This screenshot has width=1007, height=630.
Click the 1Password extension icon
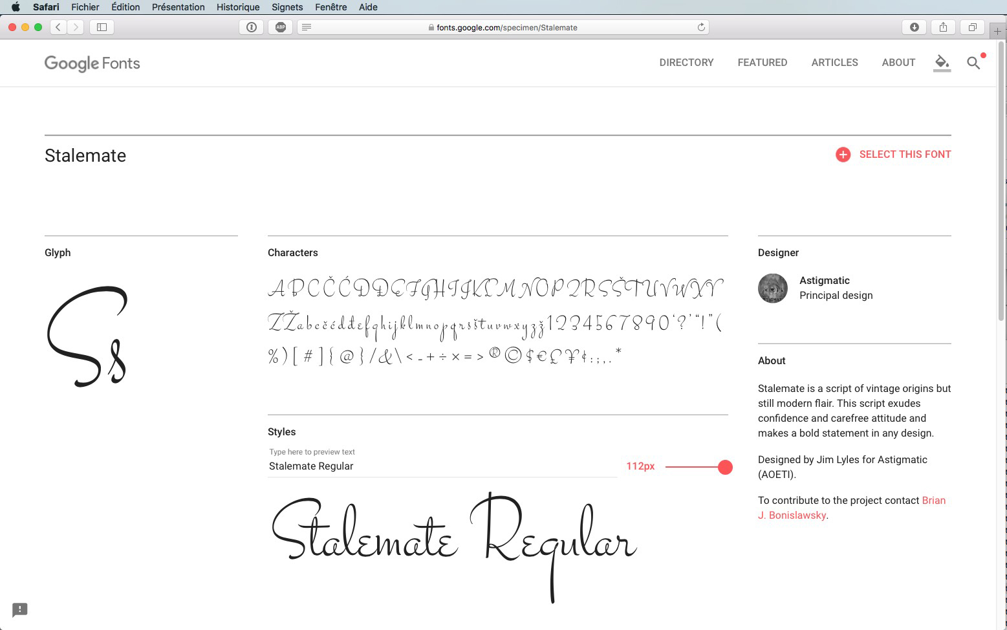(x=252, y=27)
